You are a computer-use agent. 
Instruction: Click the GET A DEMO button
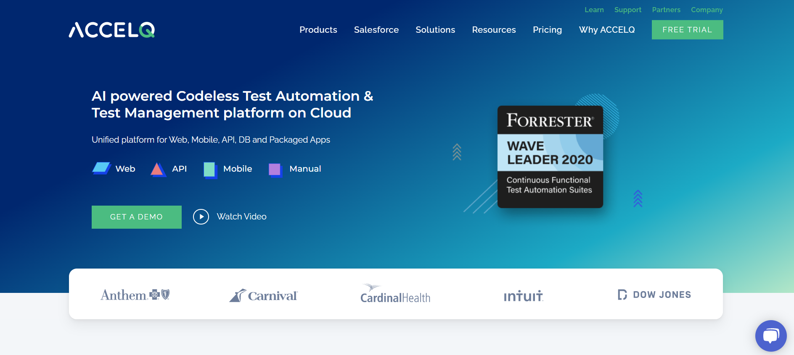[x=137, y=217]
